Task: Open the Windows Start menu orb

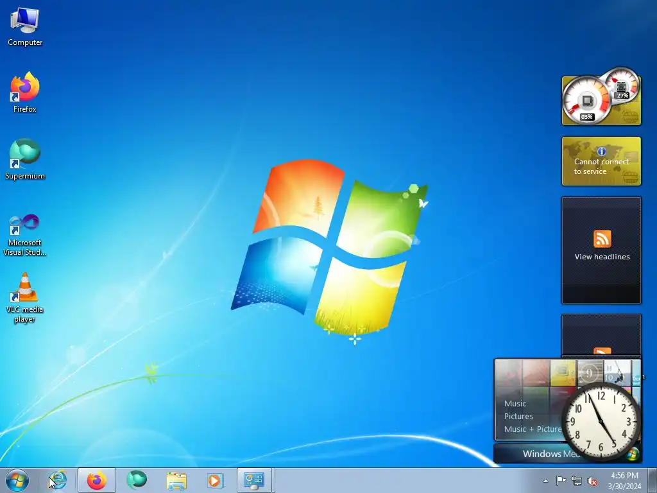Action: coord(17,480)
